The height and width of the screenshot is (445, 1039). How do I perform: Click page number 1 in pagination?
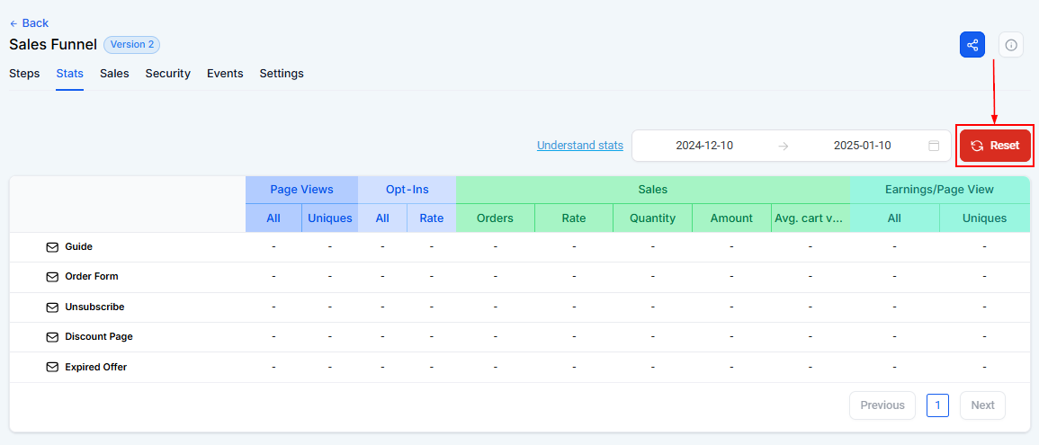point(937,405)
